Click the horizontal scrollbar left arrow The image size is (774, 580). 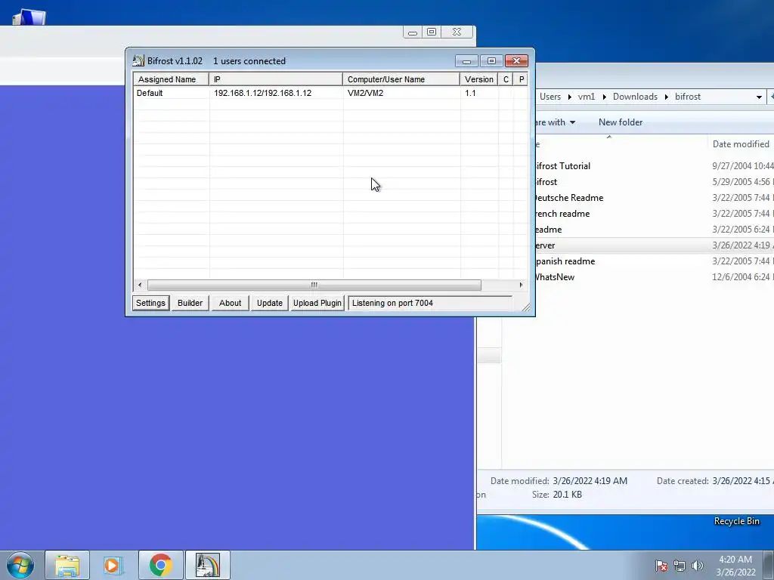(x=140, y=285)
